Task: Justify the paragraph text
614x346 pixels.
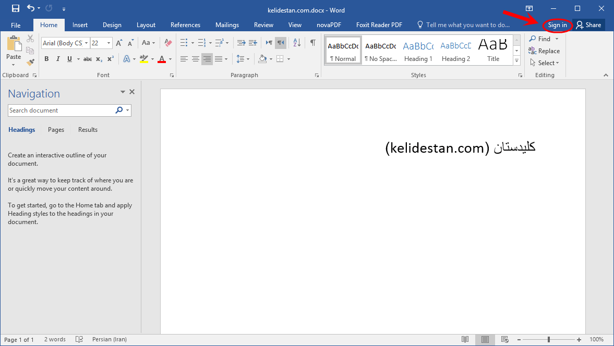Action: [219, 59]
